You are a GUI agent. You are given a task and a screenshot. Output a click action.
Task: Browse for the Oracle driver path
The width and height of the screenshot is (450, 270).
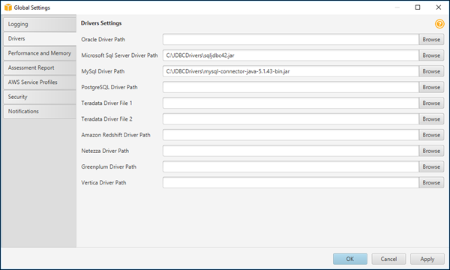431,40
